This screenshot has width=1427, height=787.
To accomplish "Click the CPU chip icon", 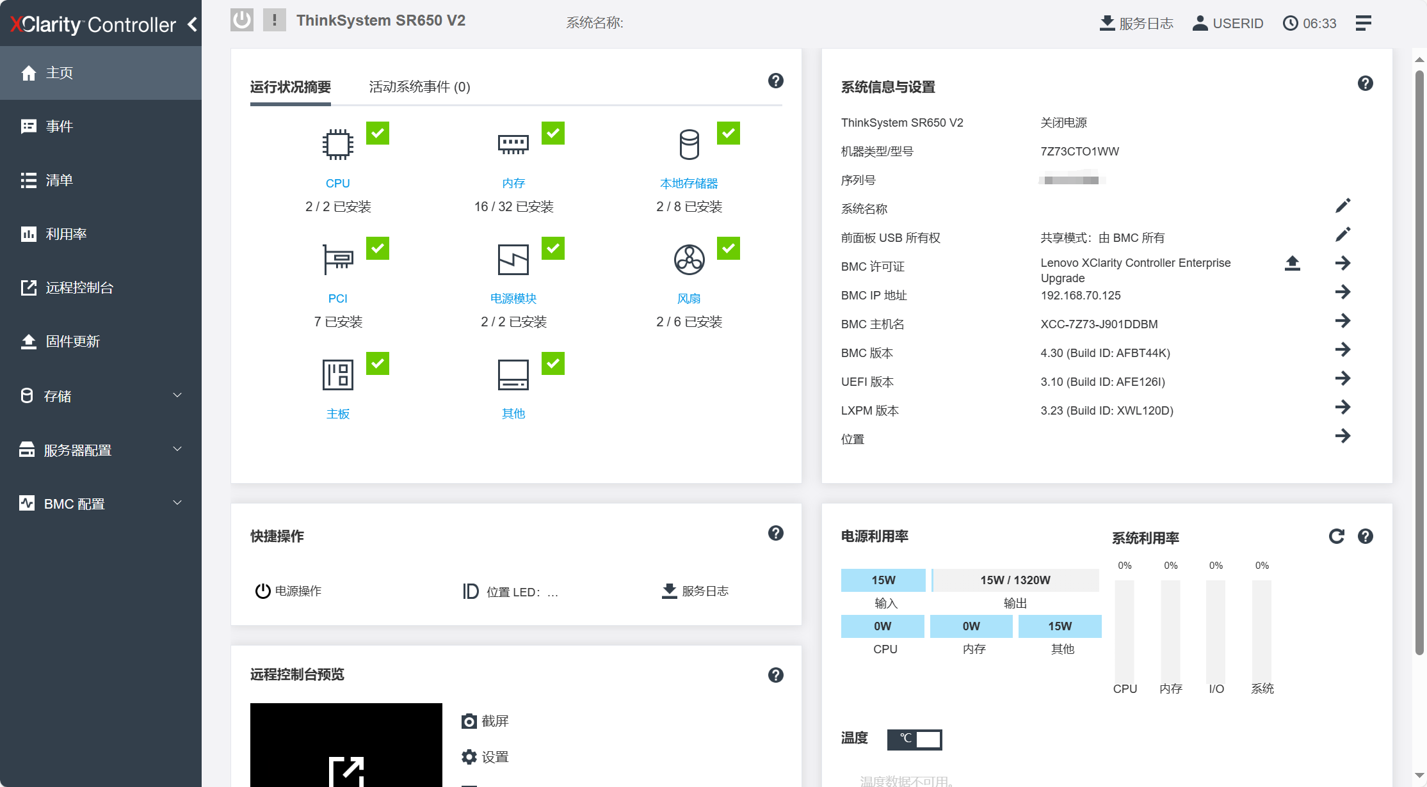I will coord(337,145).
